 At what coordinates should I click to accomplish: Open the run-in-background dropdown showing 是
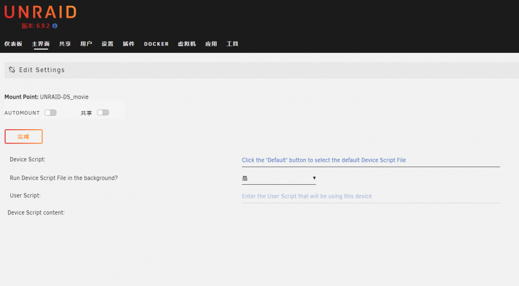[x=279, y=178]
